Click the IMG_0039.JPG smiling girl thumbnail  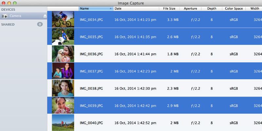pos(63,105)
